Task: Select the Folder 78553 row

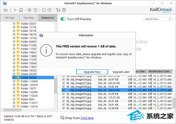Action: tap(24, 70)
